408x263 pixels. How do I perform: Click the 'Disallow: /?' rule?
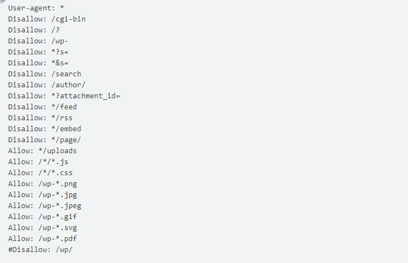34,30
